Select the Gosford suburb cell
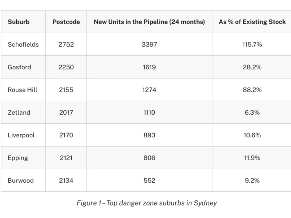291x218 pixels. [x=19, y=67]
